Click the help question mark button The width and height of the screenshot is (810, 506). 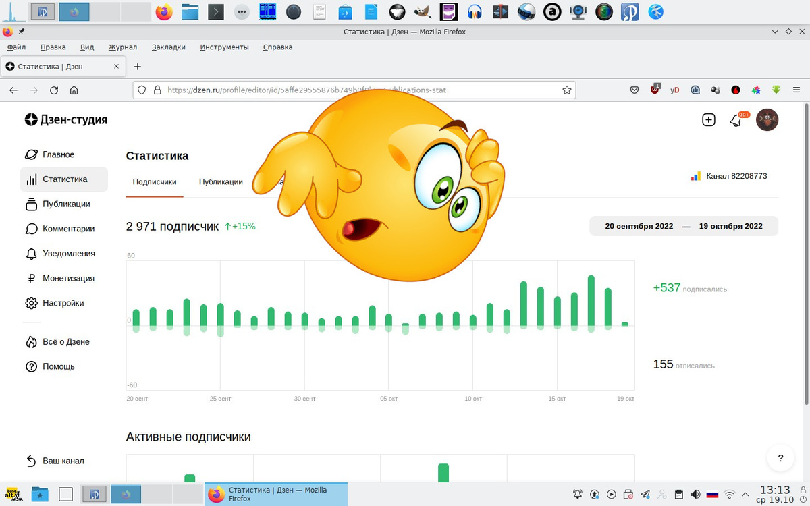coord(780,459)
